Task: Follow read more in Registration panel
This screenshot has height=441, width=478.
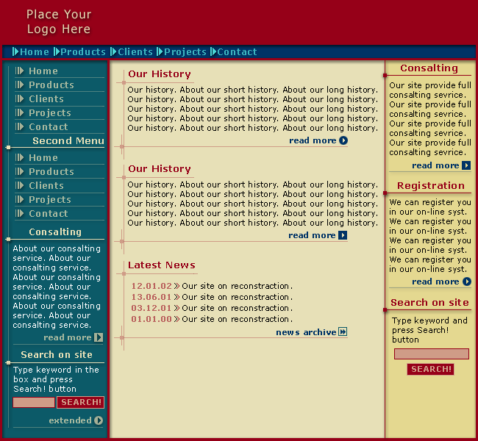Action: tap(435, 282)
